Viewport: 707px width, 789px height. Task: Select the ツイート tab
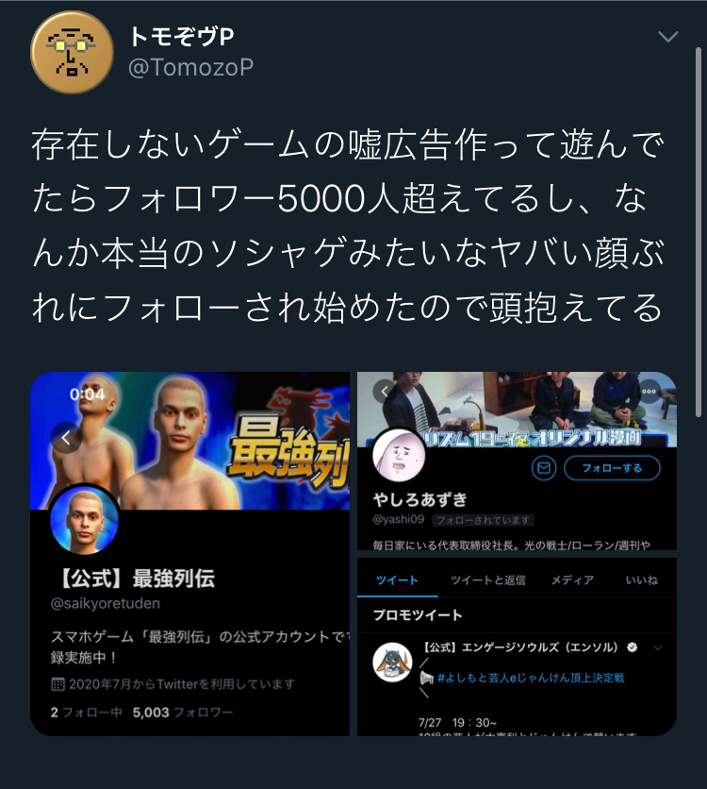tap(397, 580)
